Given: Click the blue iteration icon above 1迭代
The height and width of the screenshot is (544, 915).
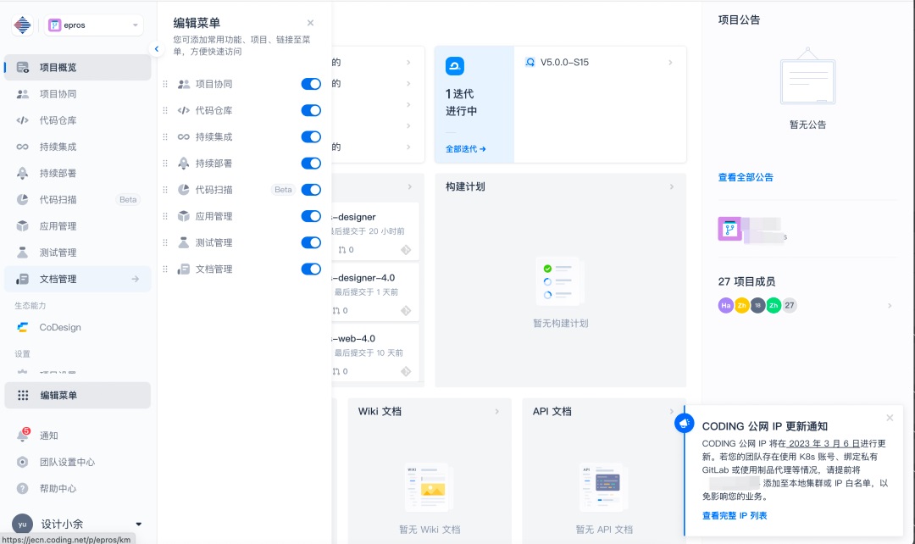Looking at the screenshot, I should pyautogui.click(x=455, y=66).
